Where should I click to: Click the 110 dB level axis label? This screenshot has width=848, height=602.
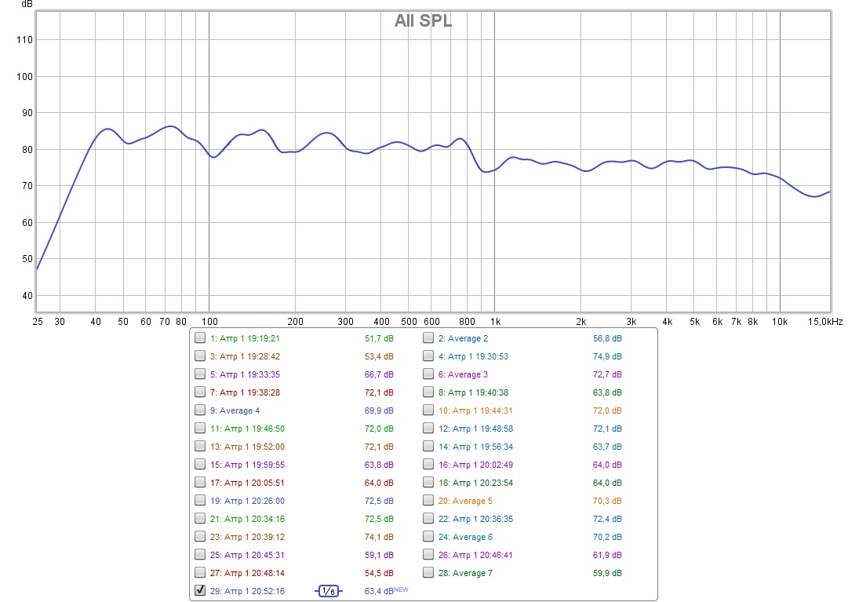point(24,40)
